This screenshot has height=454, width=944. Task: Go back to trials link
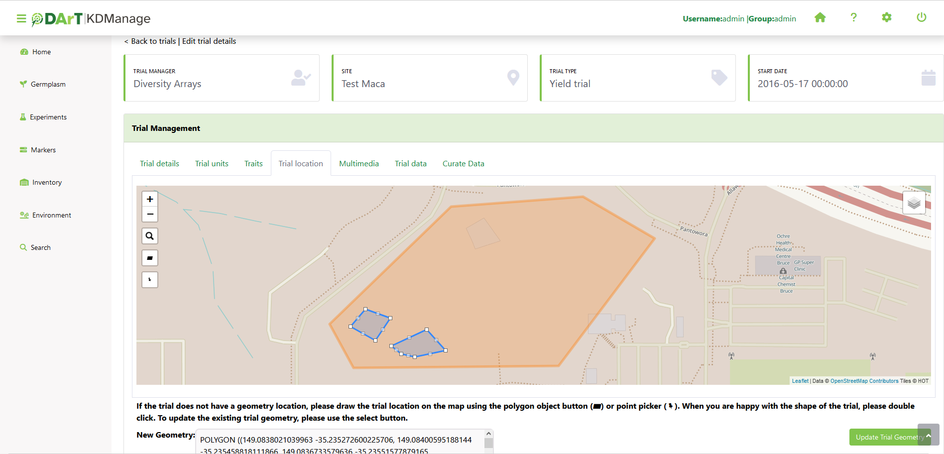coord(153,41)
